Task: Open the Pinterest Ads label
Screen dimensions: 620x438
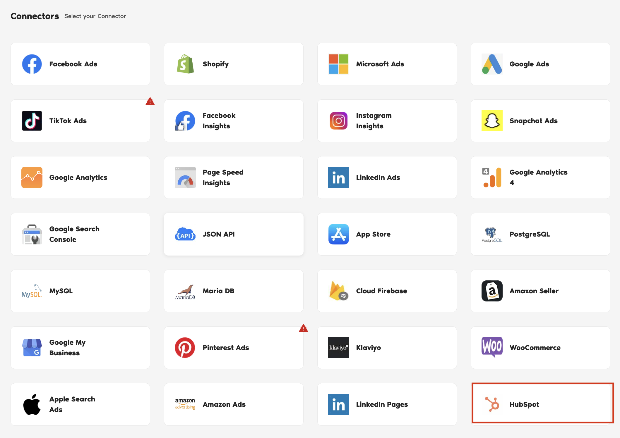Action: pos(226,348)
